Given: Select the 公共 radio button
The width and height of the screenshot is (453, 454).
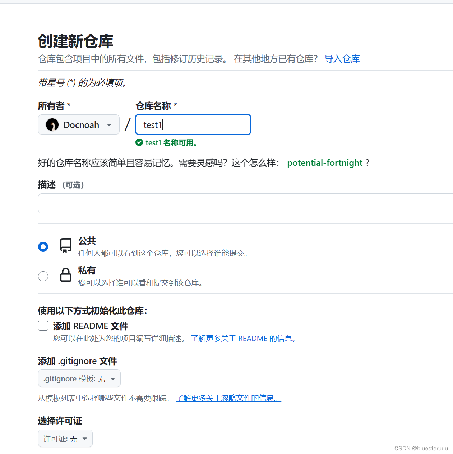Looking at the screenshot, I should [43, 247].
